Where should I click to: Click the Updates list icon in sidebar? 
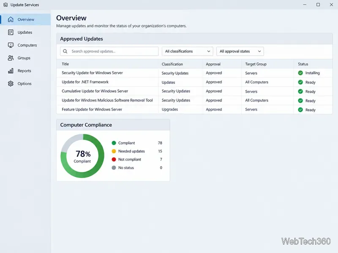tap(11, 32)
